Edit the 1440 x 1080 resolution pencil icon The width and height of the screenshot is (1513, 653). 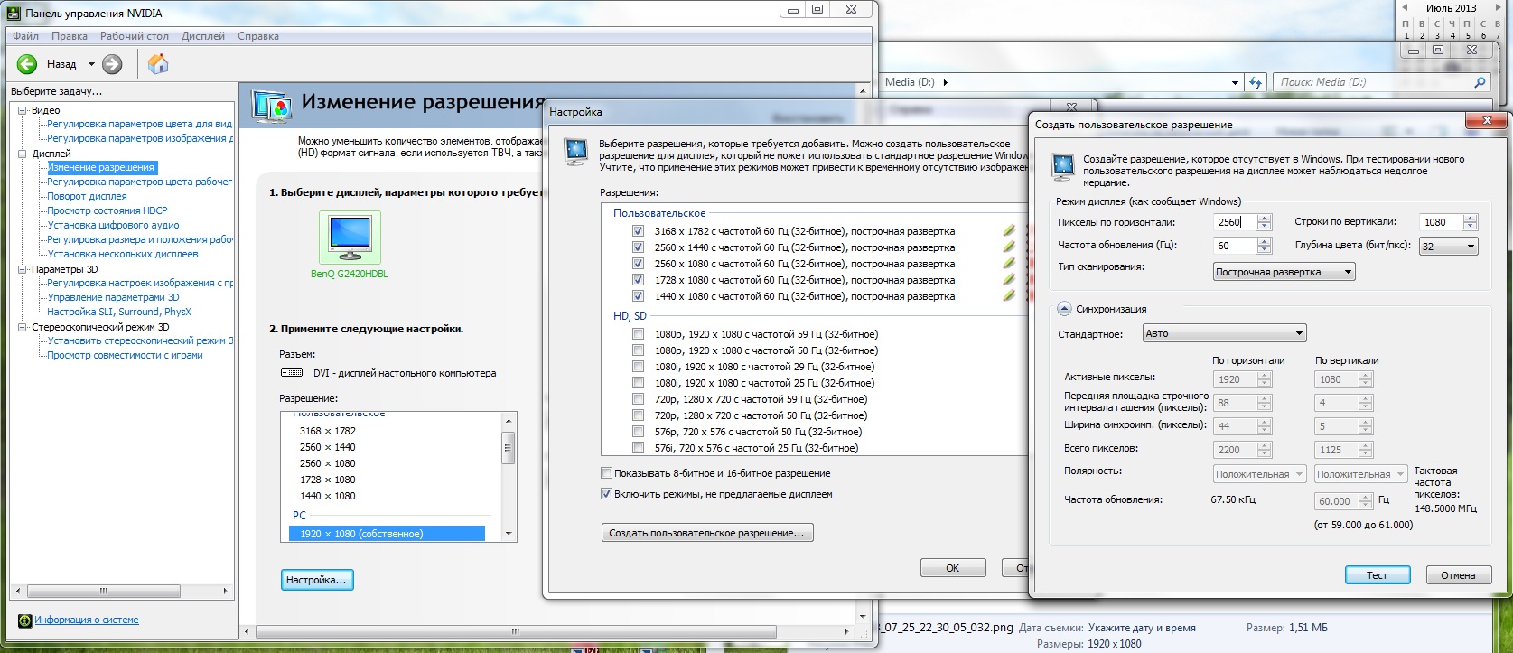[1009, 296]
